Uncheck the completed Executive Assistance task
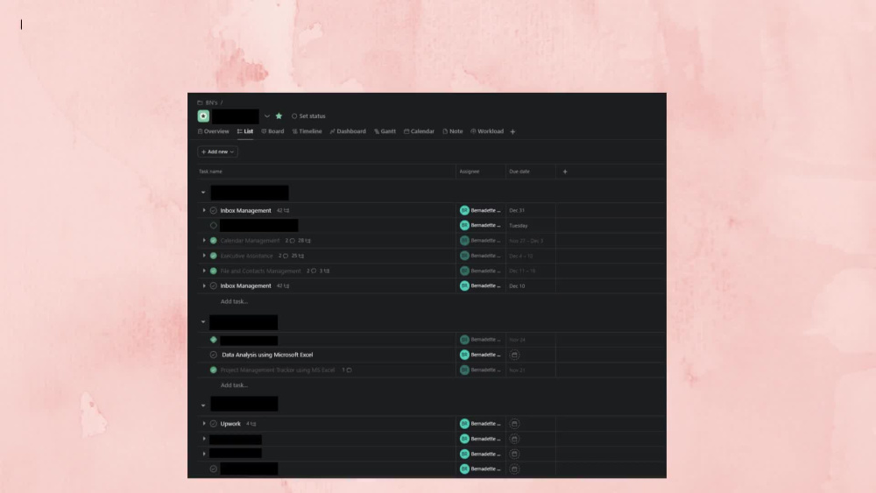Screen dimensions: 876x493 (214, 256)
